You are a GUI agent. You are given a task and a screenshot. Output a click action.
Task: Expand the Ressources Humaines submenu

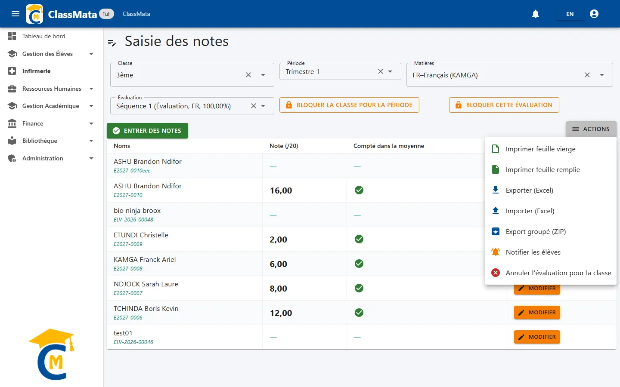[91, 89]
